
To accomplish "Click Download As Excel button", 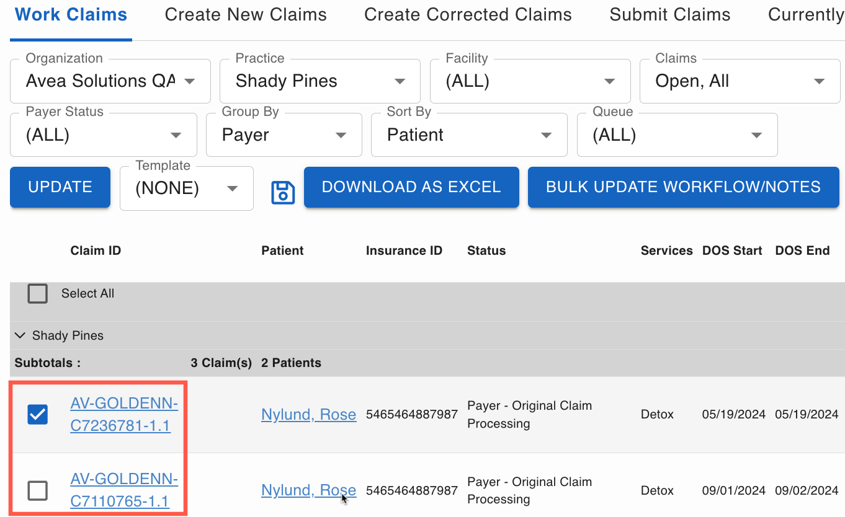I will click(411, 187).
